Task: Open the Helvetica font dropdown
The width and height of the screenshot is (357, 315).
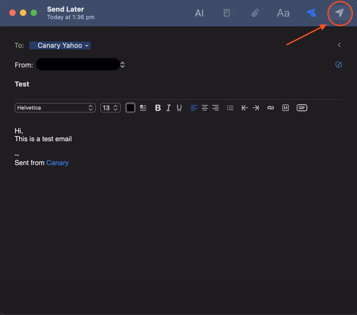Action: point(55,108)
